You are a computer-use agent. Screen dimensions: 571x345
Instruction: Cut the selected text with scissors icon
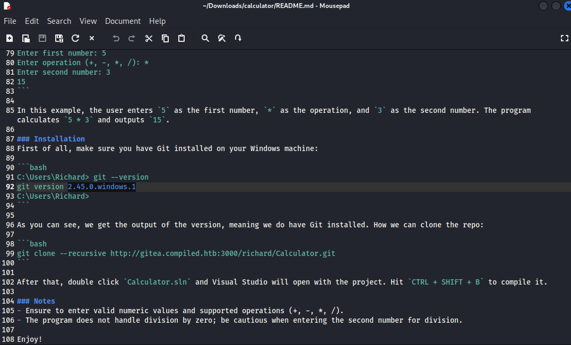coord(149,38)
